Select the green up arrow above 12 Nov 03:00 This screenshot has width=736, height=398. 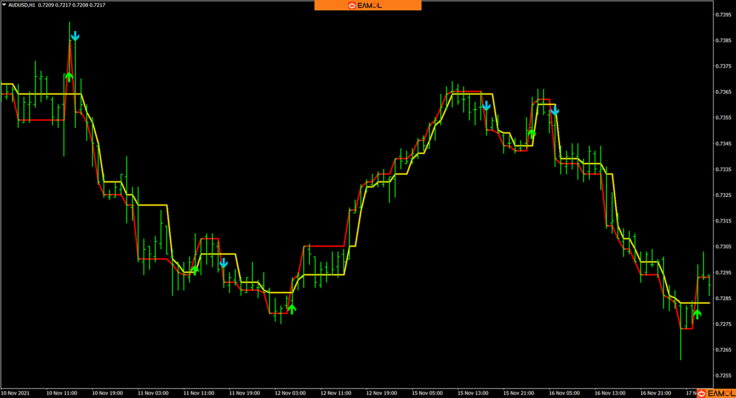point(292,309)
